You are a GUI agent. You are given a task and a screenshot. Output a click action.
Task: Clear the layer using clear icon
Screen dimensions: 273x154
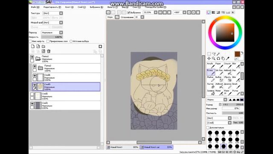point(44,51)
